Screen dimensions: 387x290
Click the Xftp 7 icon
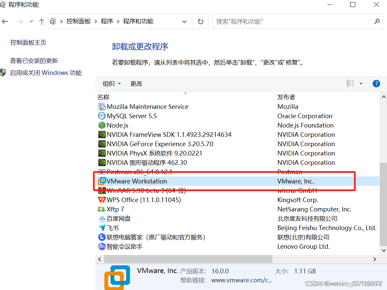pyautogui.click(x=102, y=209)
